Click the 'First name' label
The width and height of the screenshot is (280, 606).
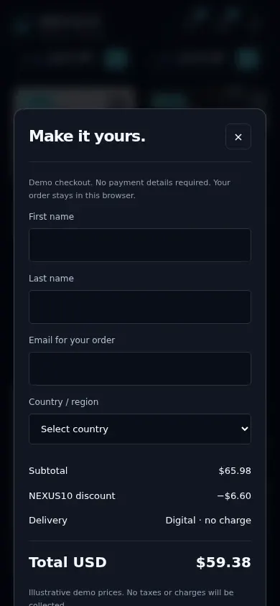pyautogui.click(x=52, y=217)
